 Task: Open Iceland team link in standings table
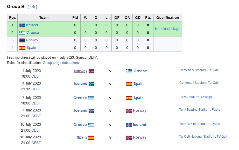(32, 25)
